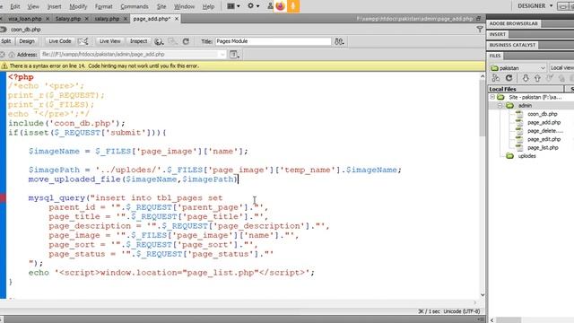Click the filter icon on related files bar
This screenshot has width=574, height=323.
[x=480, y=30]
